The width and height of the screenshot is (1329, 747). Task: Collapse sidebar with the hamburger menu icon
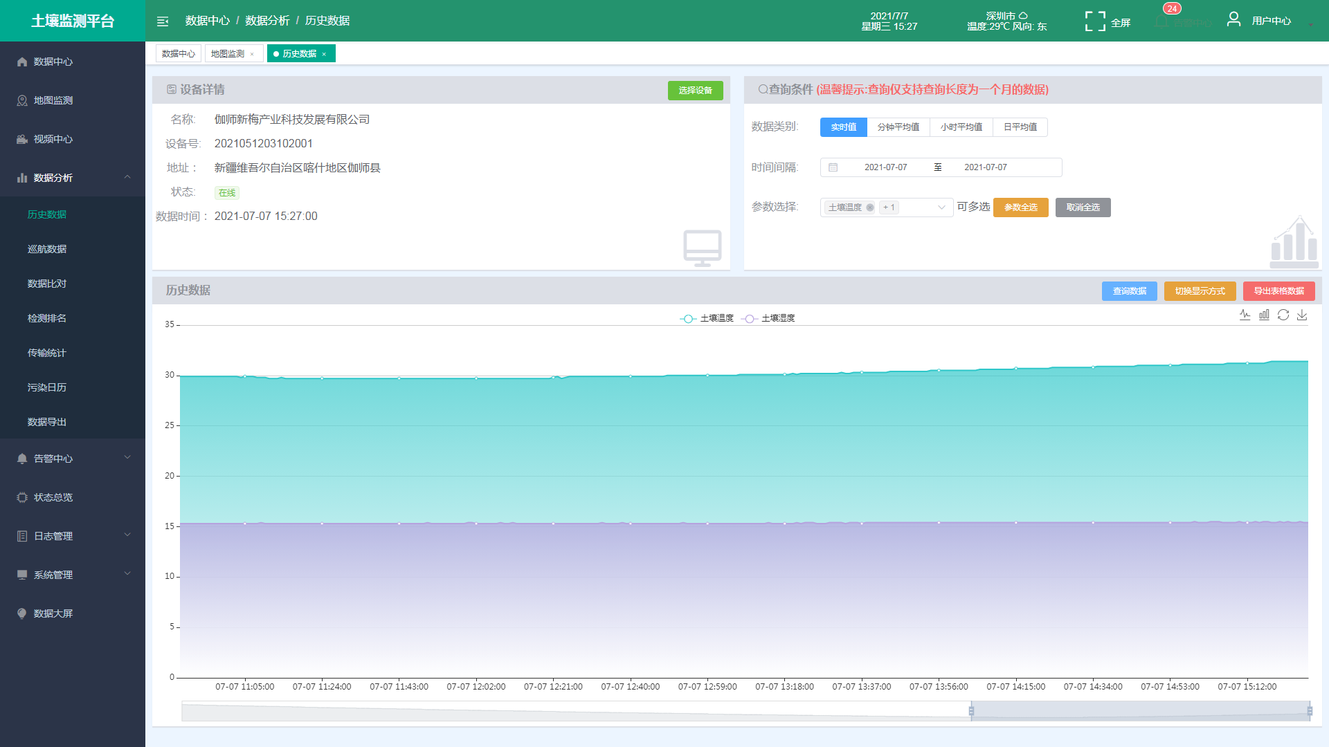click(x=163, y=21)
